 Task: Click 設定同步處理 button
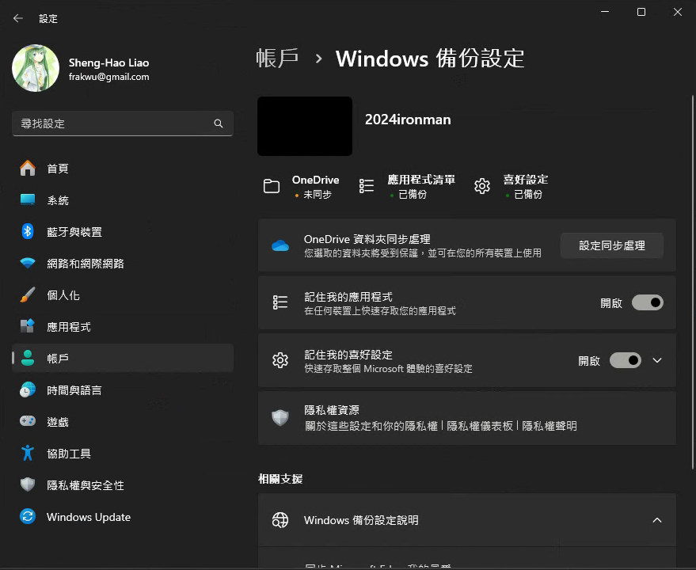click(x=611, y=245)
